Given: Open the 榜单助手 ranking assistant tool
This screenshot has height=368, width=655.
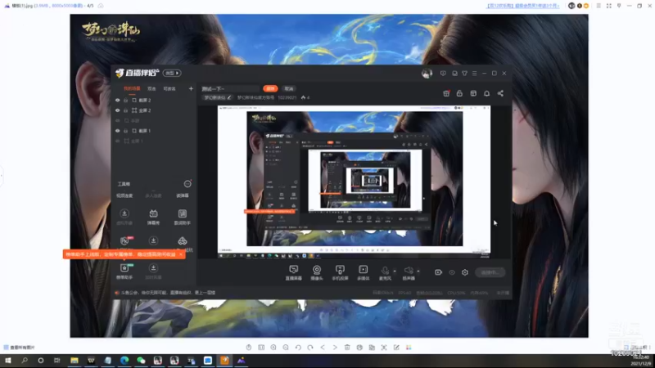Looking at the screenshot, I should 124,272.
